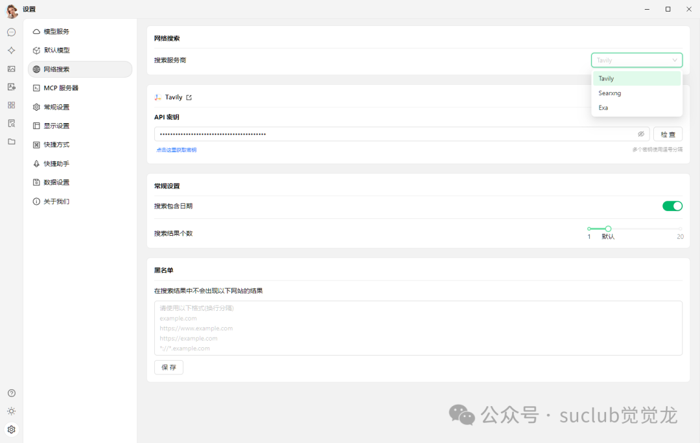
Task: Open the mini apps grid icon
Action: pyautogui.click(x=11, y=105)
